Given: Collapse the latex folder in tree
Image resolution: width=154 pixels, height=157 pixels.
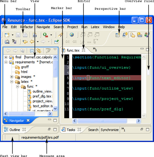Looking at the screenshot, I should tap(12, 82).
